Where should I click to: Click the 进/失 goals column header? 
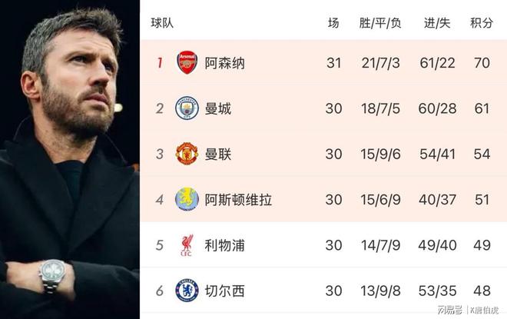[436, 22]
